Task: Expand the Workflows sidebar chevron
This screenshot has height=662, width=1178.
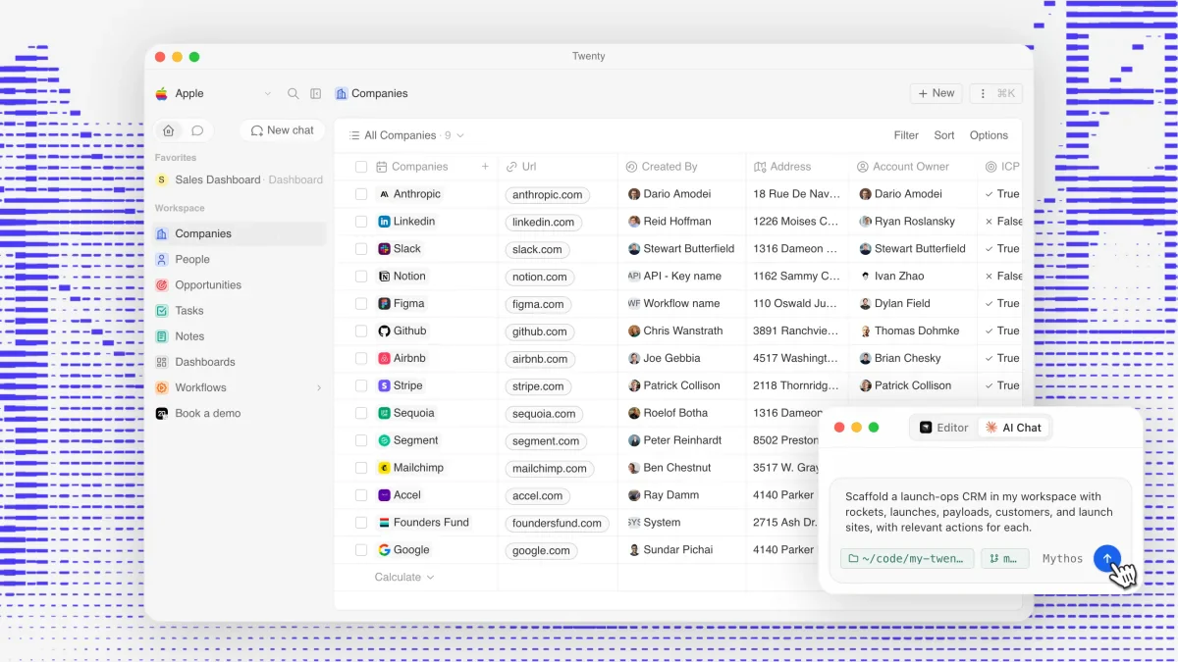Action: click(319, 388)
